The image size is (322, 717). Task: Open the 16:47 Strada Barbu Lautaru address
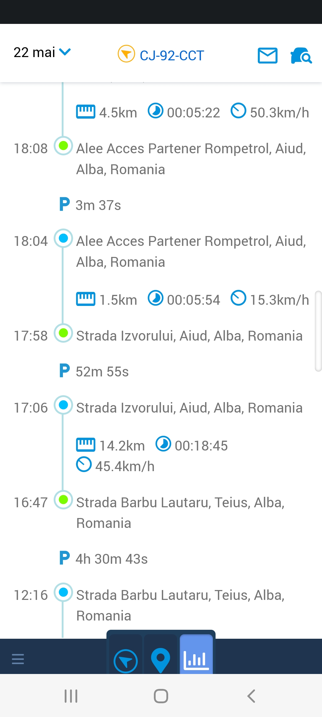(180, 513)
